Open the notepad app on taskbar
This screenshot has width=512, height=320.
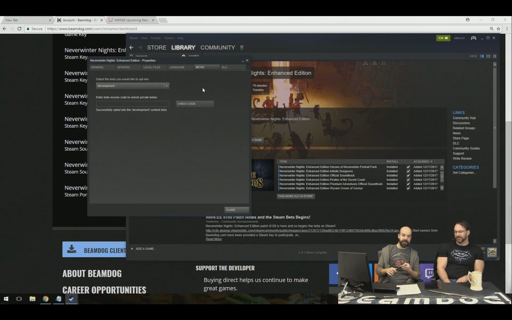59,299
